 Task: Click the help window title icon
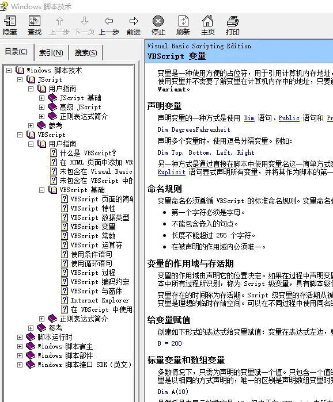pos(4,6)
